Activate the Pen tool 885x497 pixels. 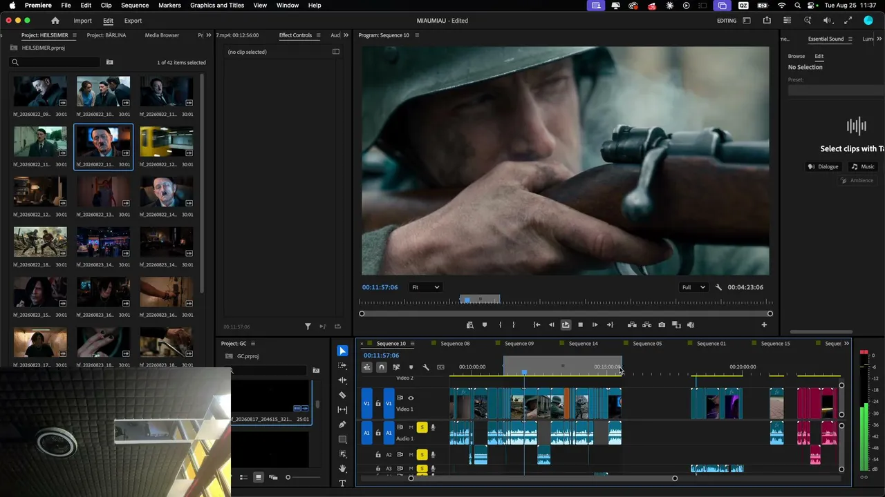(x=342, y=425)
